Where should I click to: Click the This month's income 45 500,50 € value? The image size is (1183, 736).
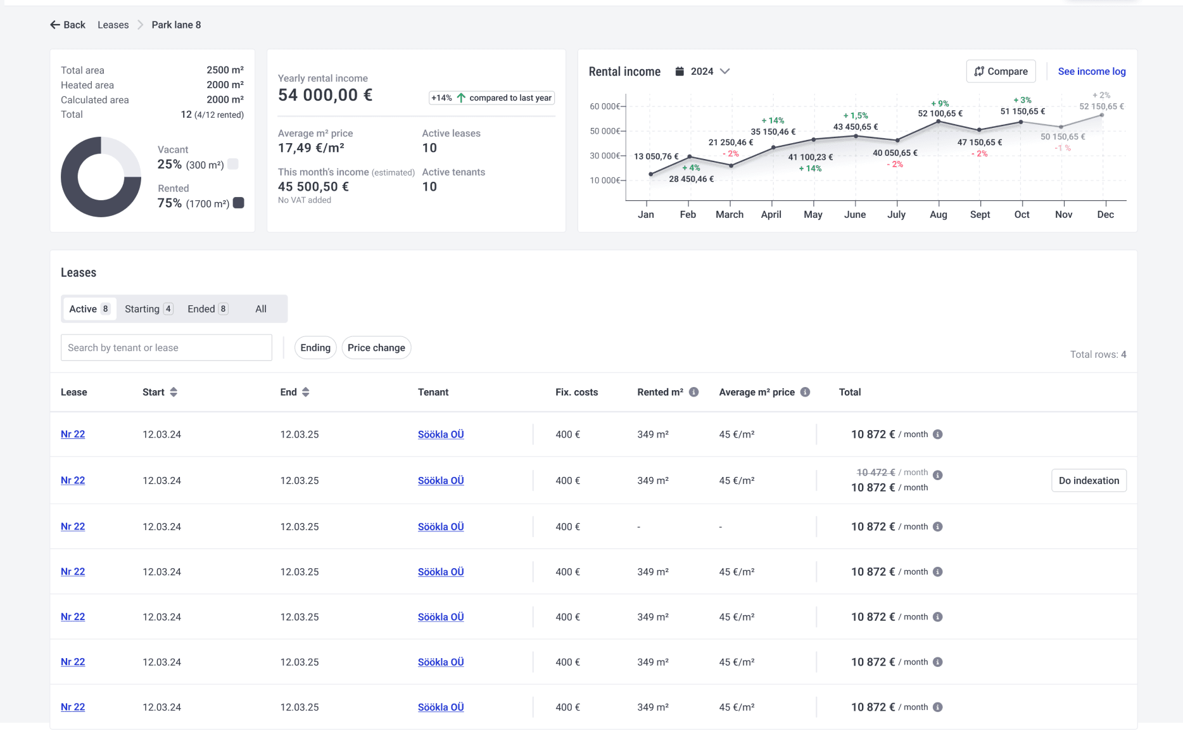coord(313,187)
